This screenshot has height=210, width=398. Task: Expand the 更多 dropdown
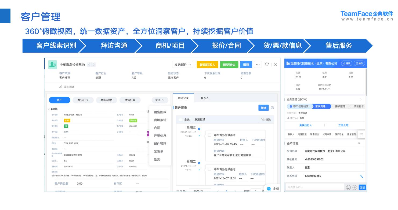[x=160, y=100]
